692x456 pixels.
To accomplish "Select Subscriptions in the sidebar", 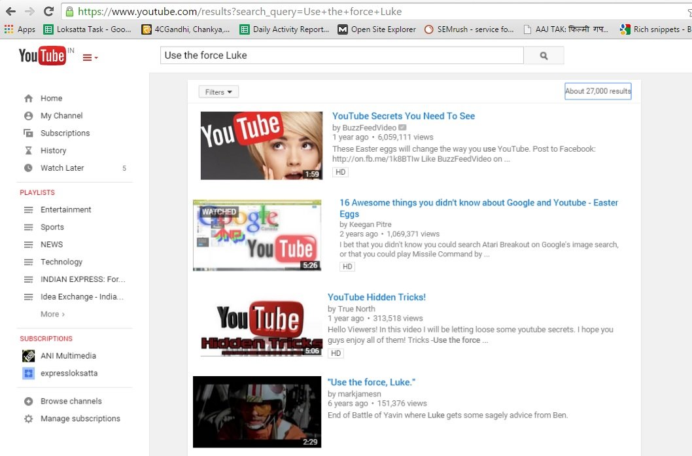I will 65,133.
